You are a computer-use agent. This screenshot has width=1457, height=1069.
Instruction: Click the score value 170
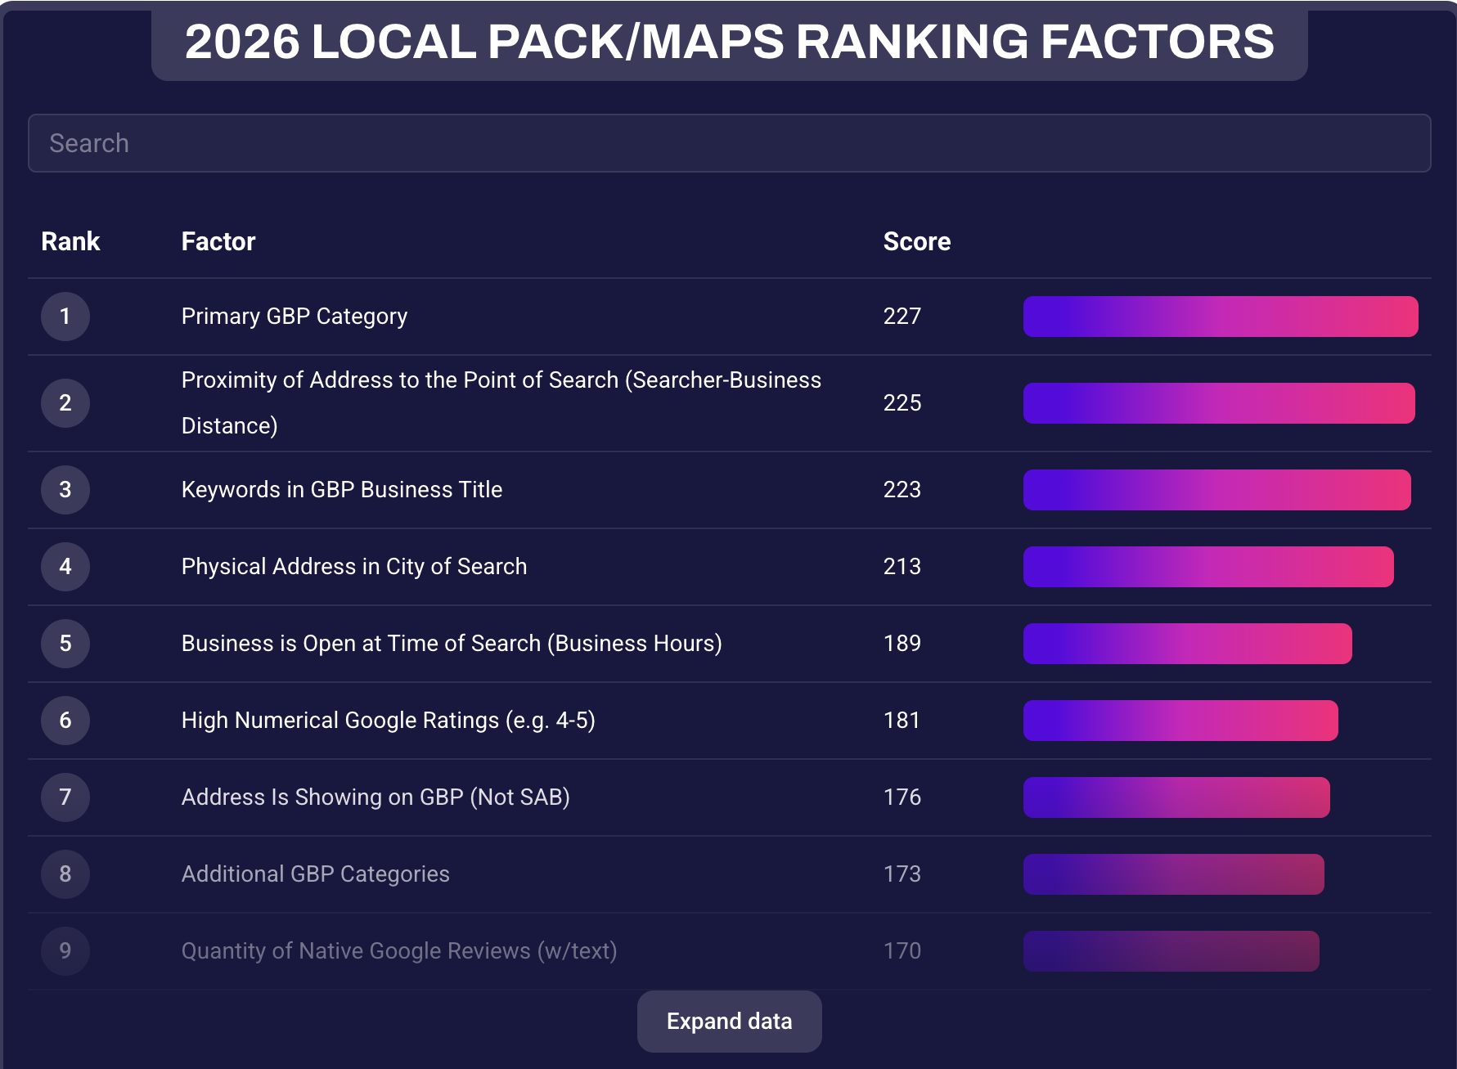pyautogui.click(x=902, y=951)
